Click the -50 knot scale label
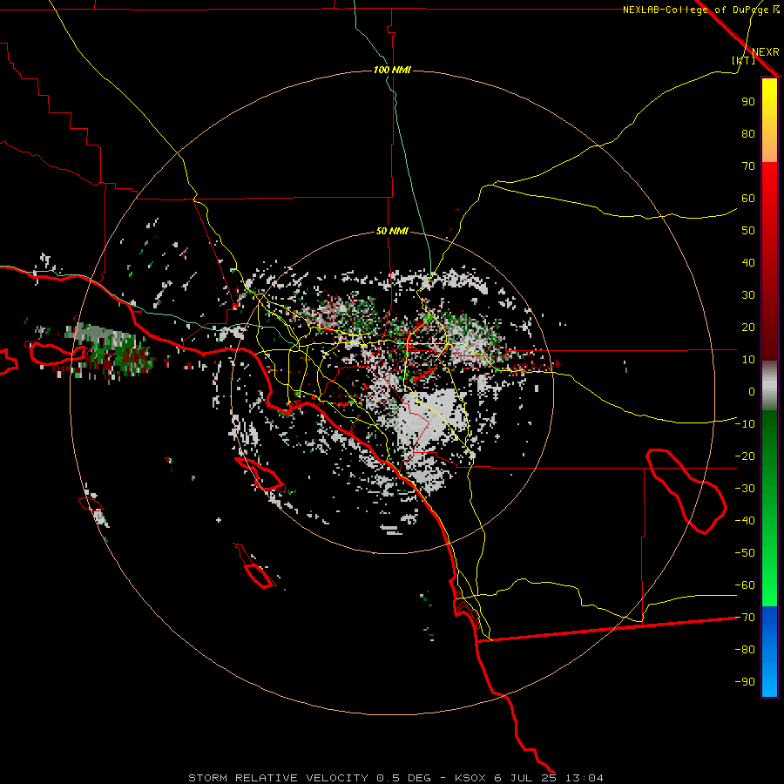Screen dimensions: 784x784 coord(745,553)
